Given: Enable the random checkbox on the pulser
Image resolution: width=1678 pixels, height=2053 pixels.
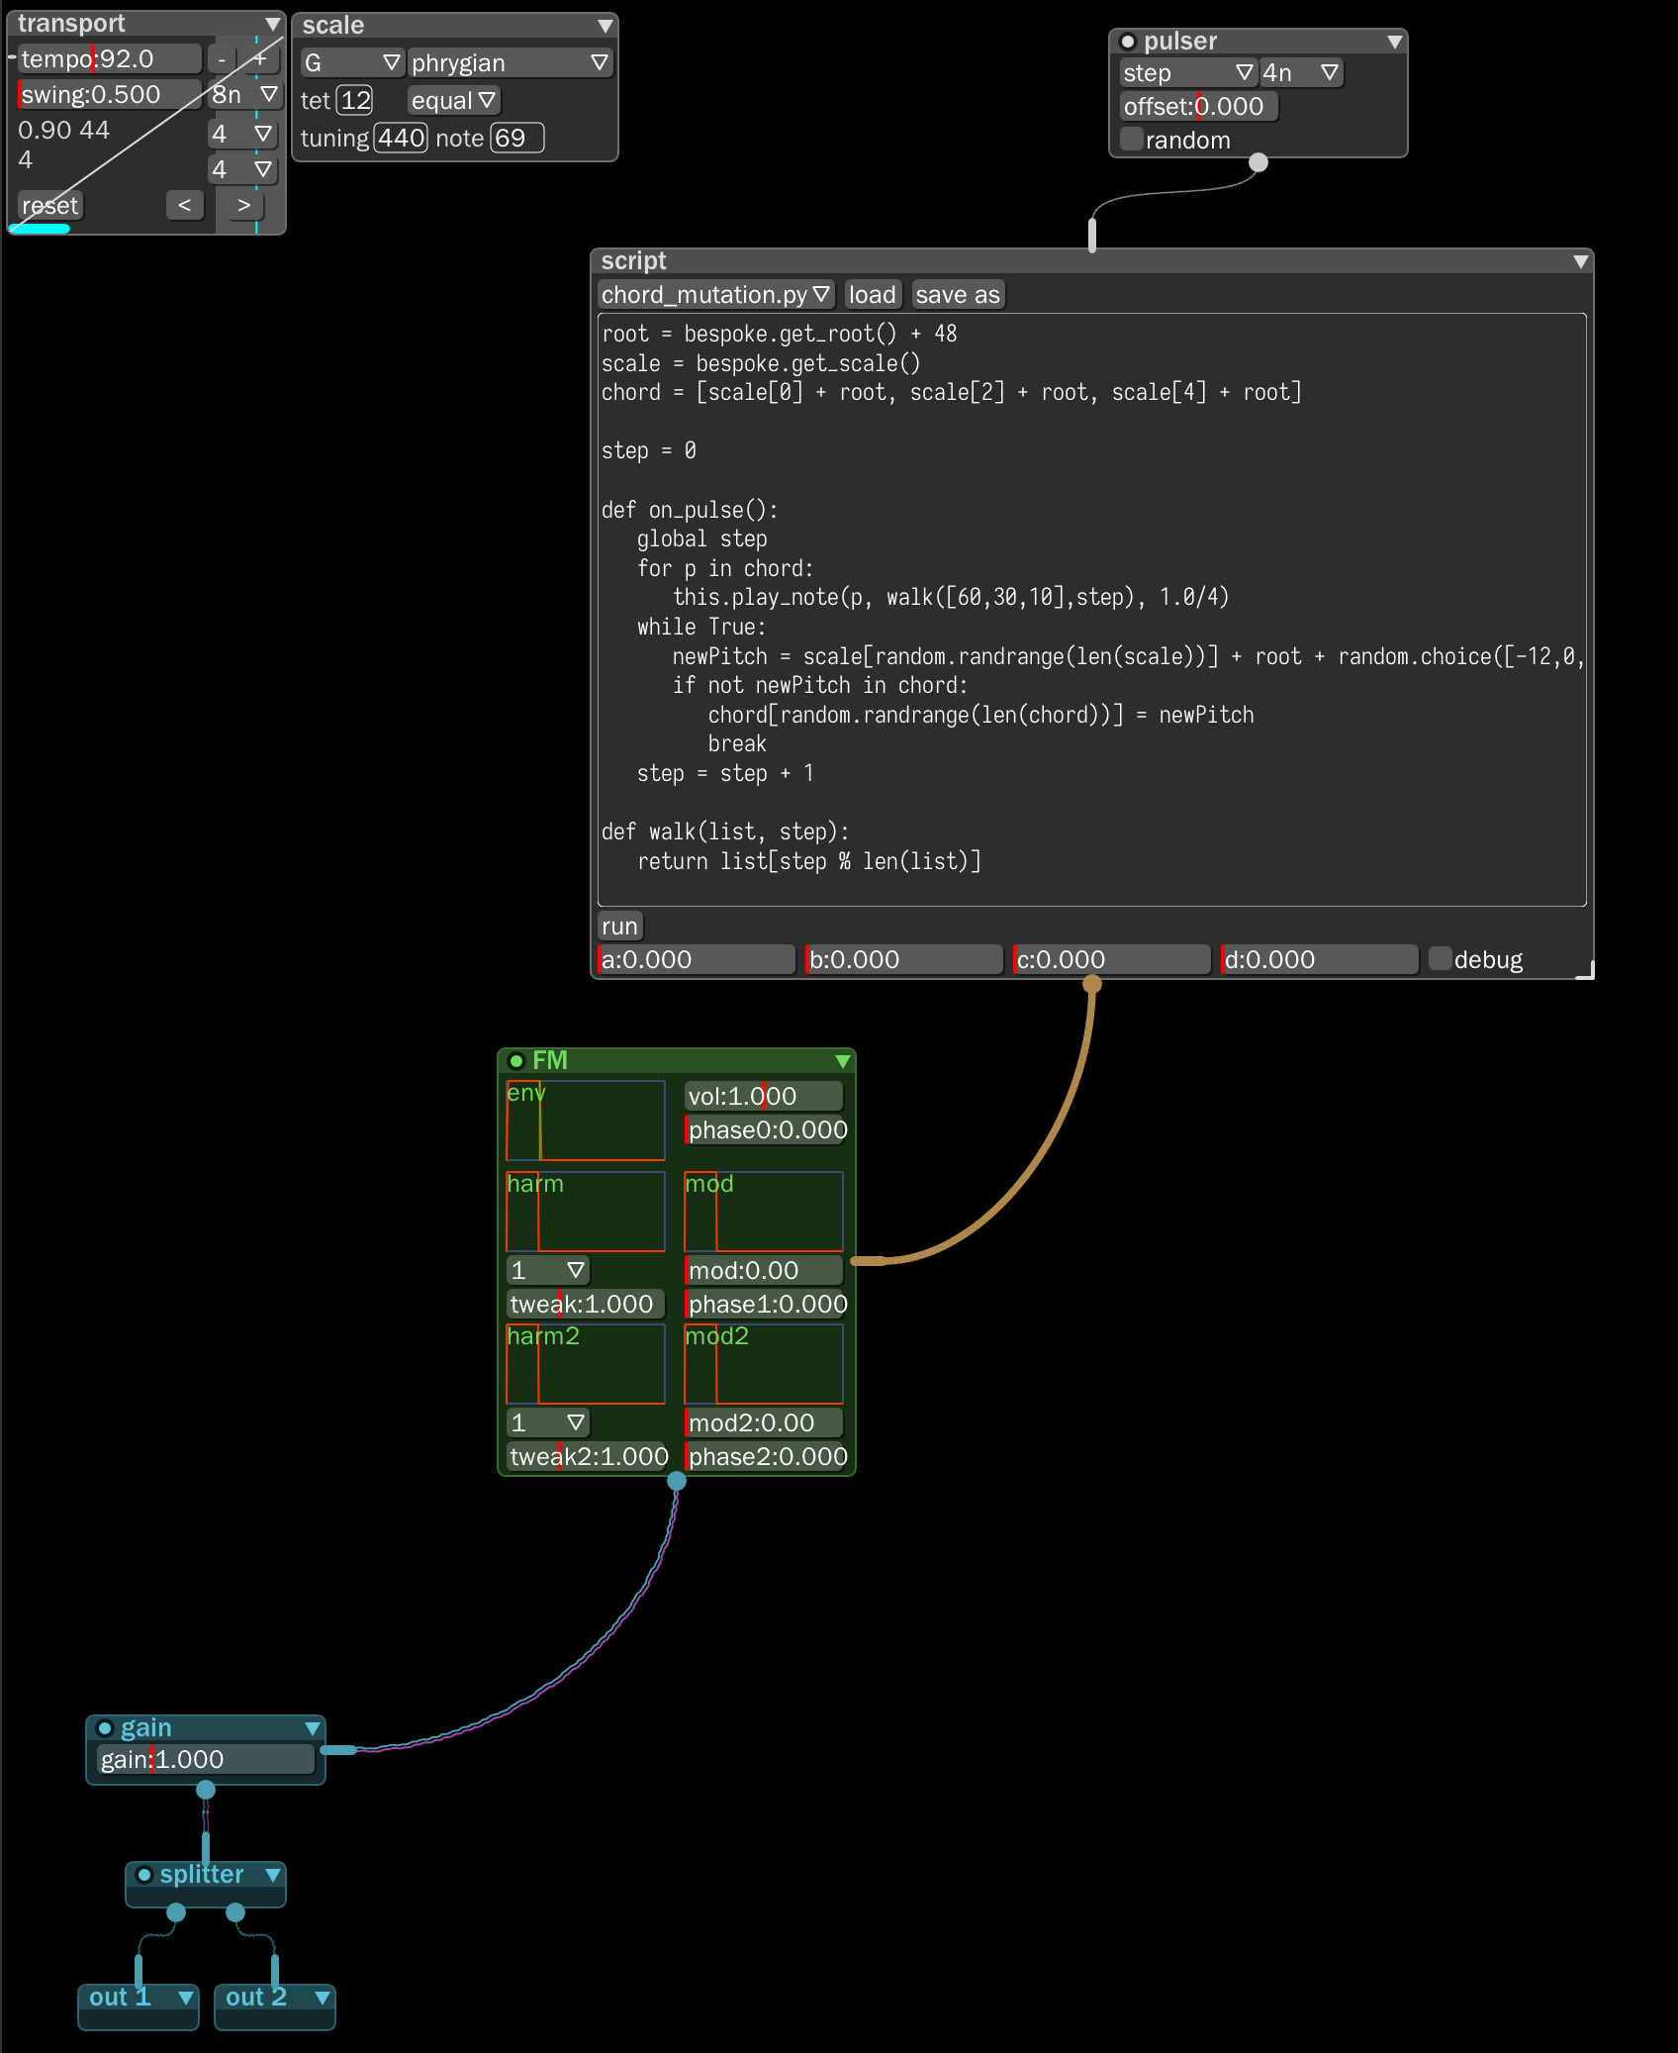Looking at the screenshot, I should click(1131, 139).
